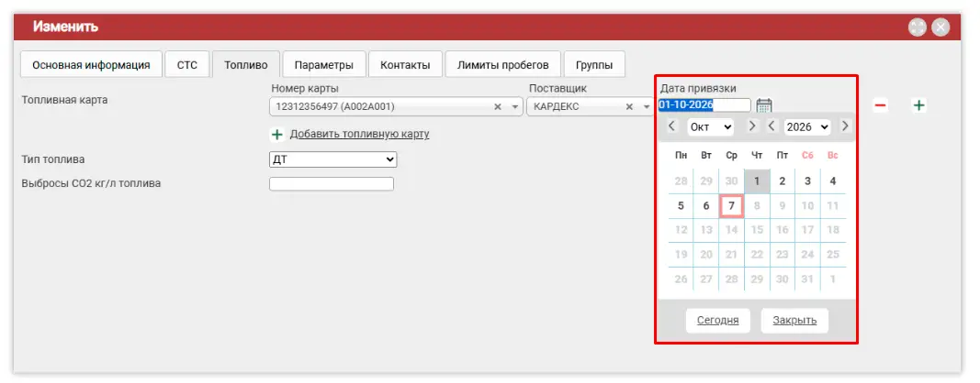The height and width of the screenshot is (383, 980).
Task: Open the Лимиты пробегов tab
Action: click(x=503, y=65)
